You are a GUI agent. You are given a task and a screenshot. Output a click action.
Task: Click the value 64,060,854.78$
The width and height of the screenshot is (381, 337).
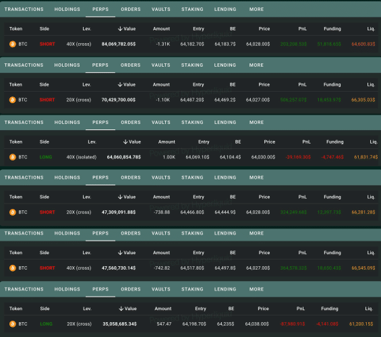[x=124, y=157]
